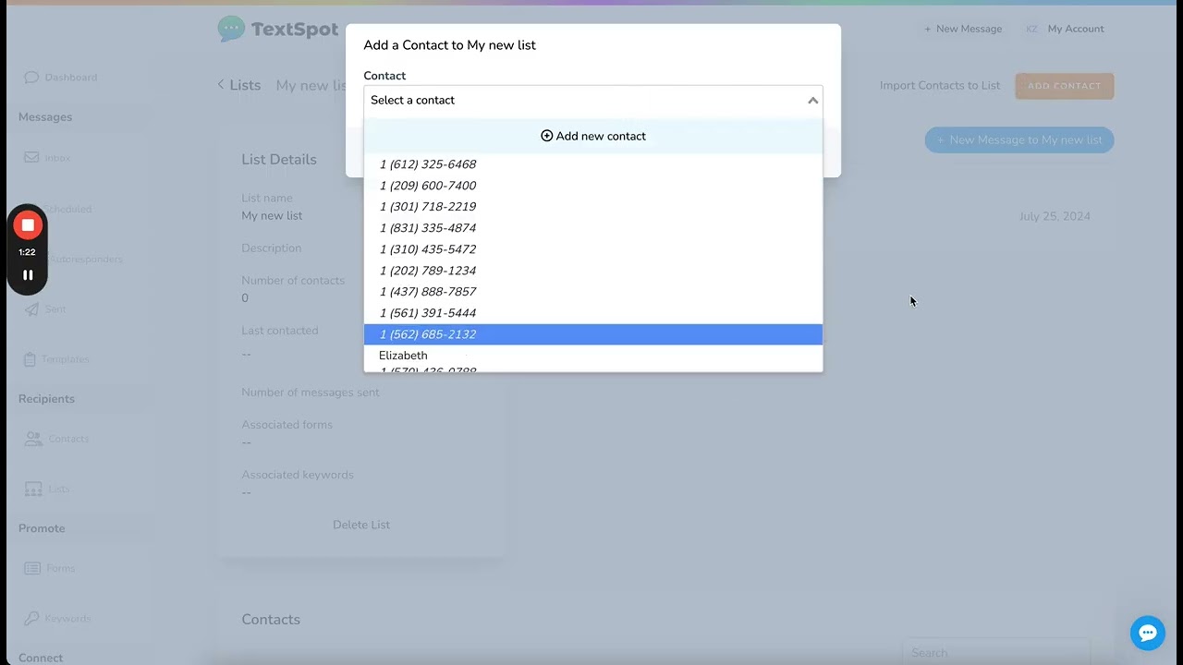Click the contacts Search field
1183x665 pixels.
pyautogui.click(x=996, y=653)
